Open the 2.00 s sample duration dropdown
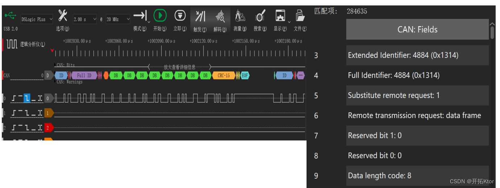Image resolution: width=500 pixels, height=188 pixels. pyautogui.click(x=85, y=19)
